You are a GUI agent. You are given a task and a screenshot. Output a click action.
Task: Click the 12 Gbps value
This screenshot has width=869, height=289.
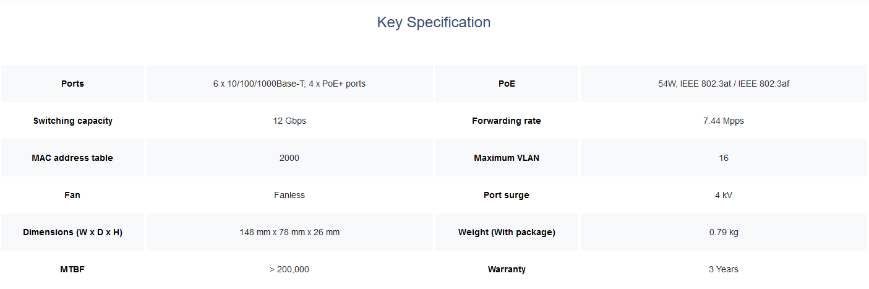coord(289,121)
